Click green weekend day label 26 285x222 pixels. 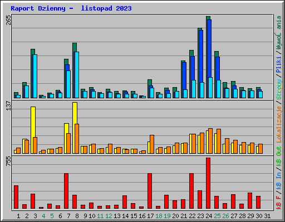(x=225, y=216)
